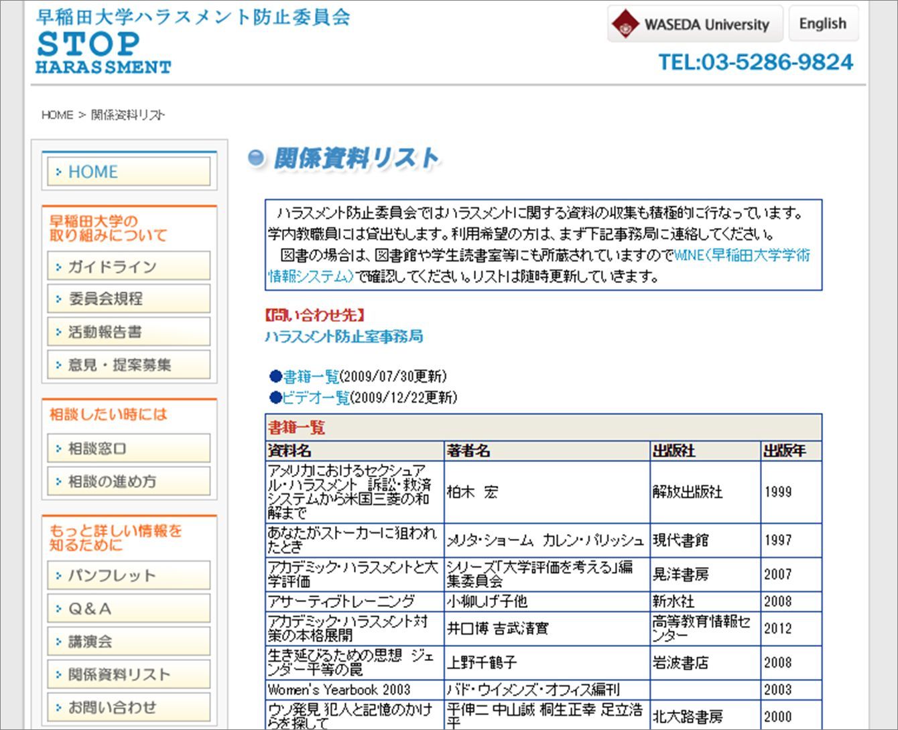Select 意見・提案募集 sidebar item

(129, 365)
